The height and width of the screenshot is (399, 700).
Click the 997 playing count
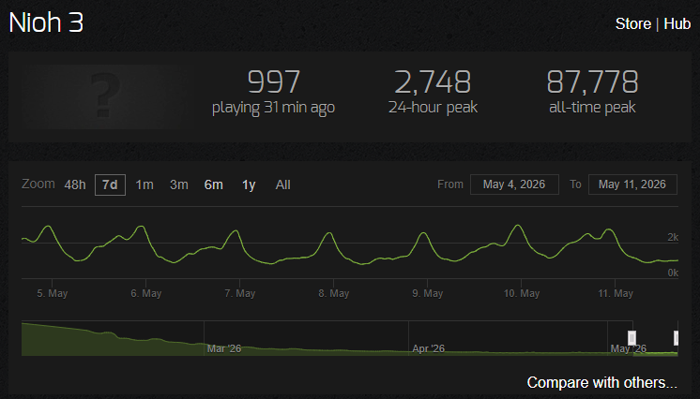click(273, 82)
